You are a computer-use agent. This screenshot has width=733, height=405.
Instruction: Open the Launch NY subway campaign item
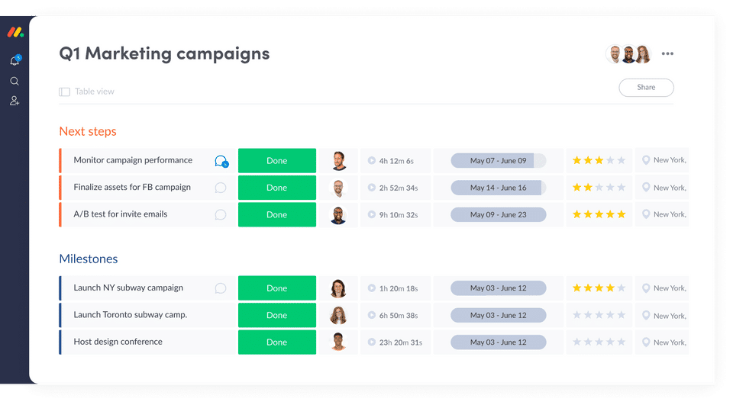pyautogui.click(x=128, y=288)
